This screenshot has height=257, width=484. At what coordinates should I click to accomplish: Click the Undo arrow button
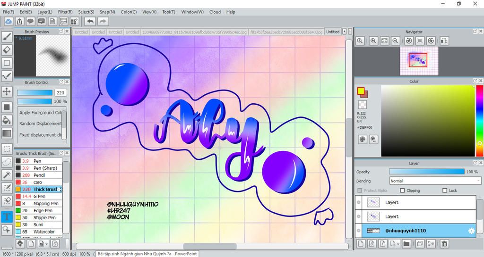[x=90, y=21]
